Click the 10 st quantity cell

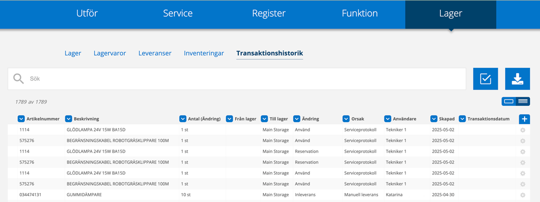click(x=186, y=195)
